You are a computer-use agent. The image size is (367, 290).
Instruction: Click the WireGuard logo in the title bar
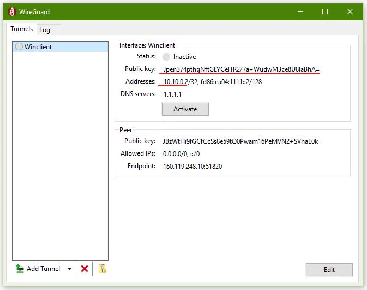click(x=11, y=11)
